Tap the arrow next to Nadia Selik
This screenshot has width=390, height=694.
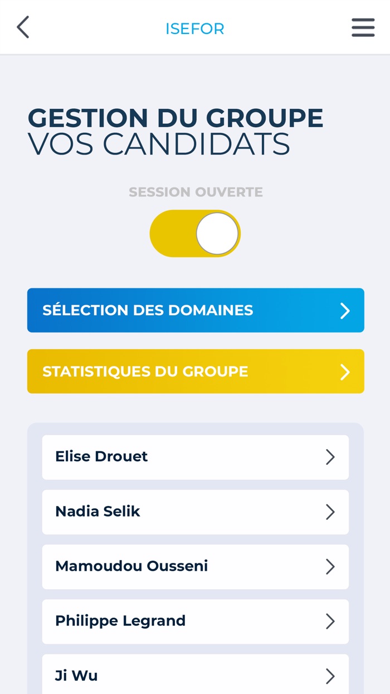(x=331, y=512)
